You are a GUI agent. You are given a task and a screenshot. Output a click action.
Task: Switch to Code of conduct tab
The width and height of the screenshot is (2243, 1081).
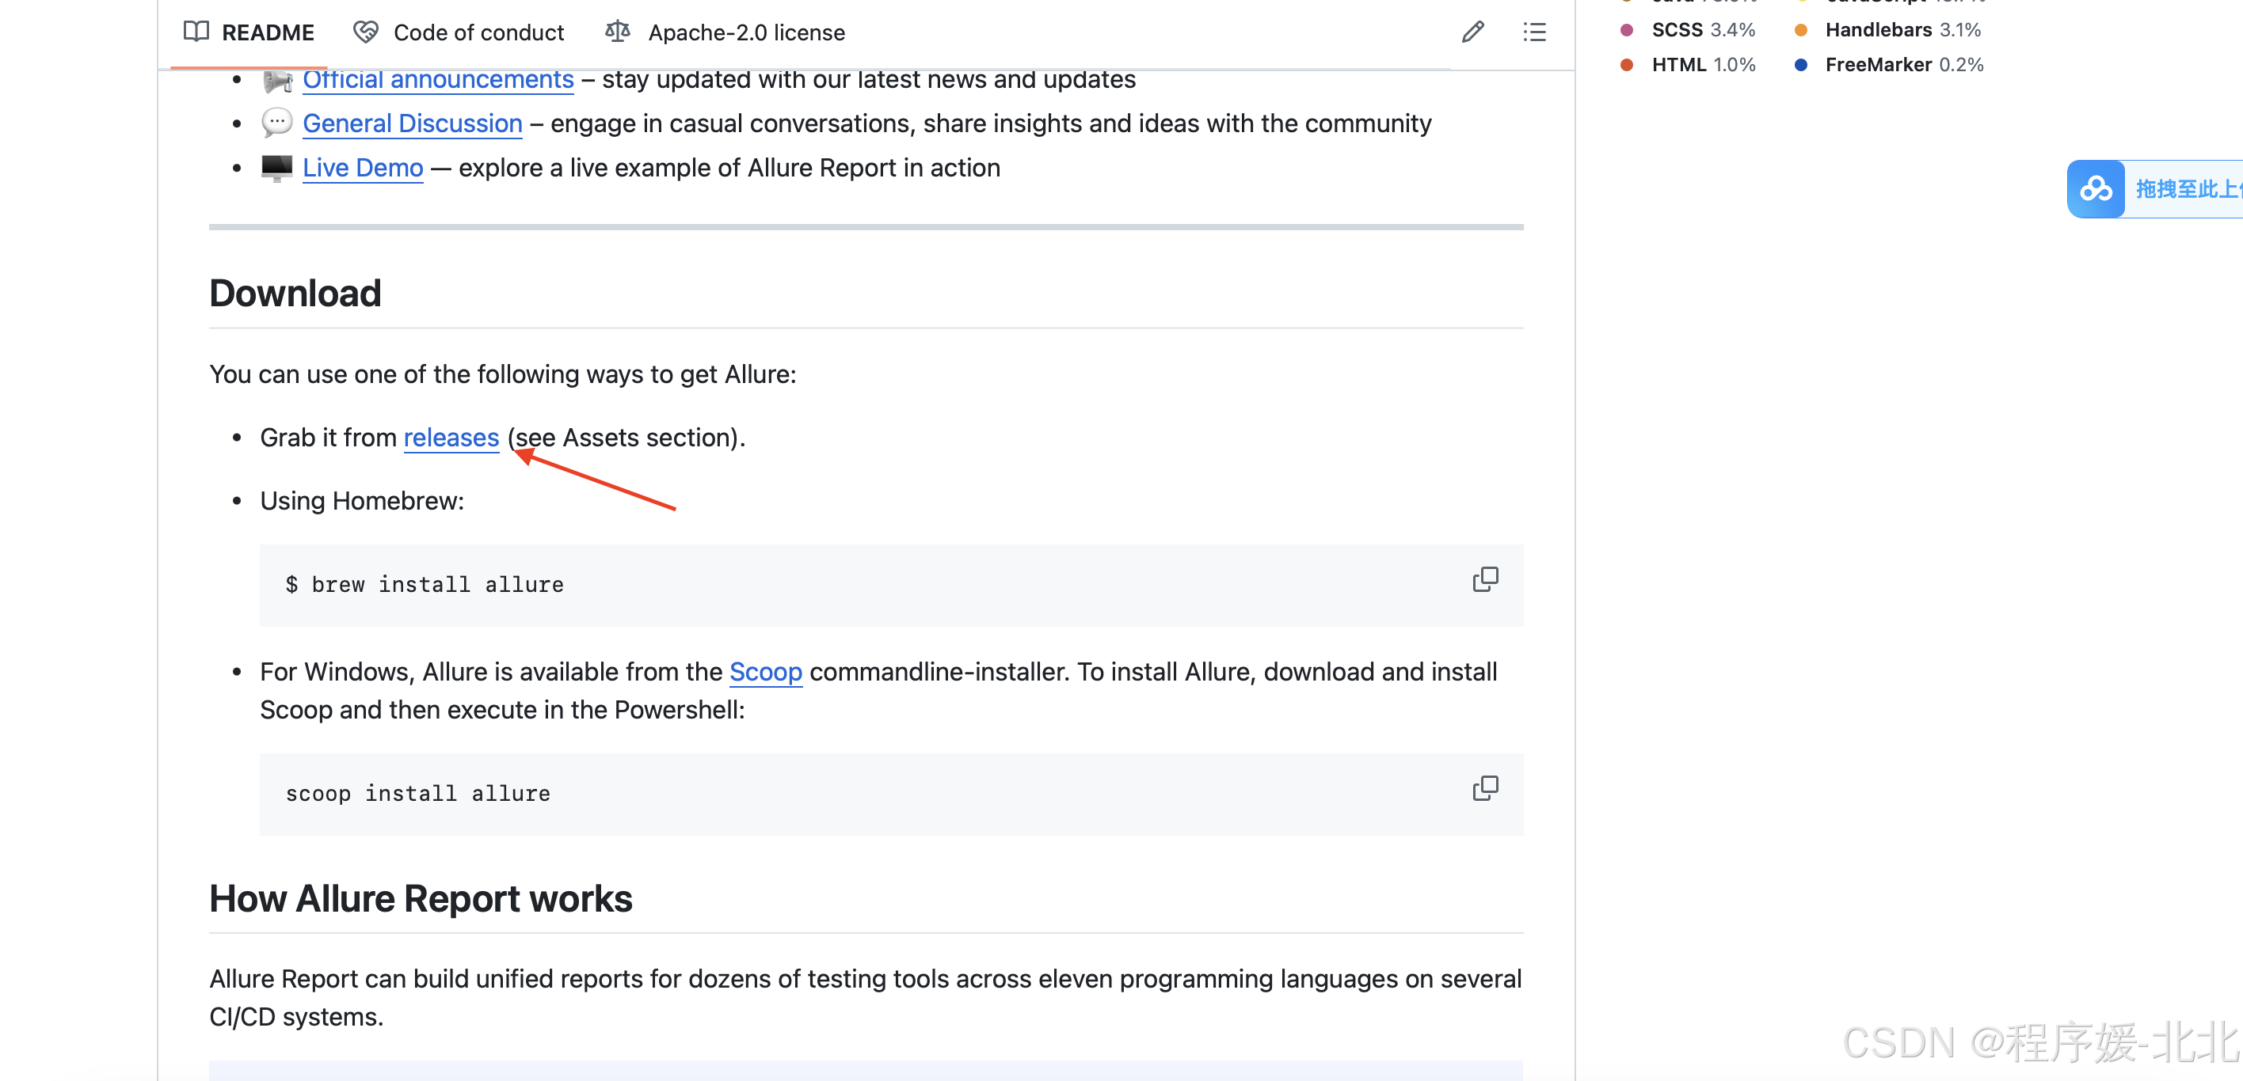459,33
